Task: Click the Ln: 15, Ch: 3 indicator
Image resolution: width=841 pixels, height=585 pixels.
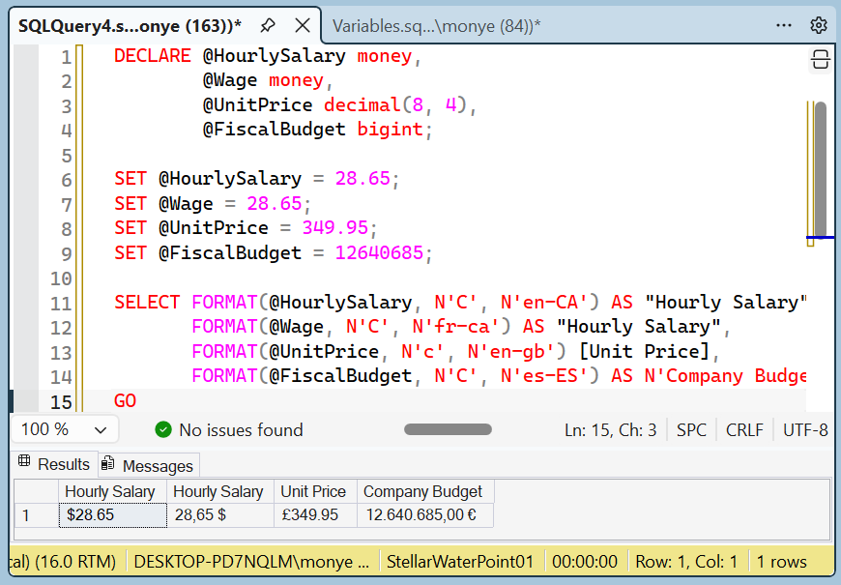Action: [x=610, y=430]
